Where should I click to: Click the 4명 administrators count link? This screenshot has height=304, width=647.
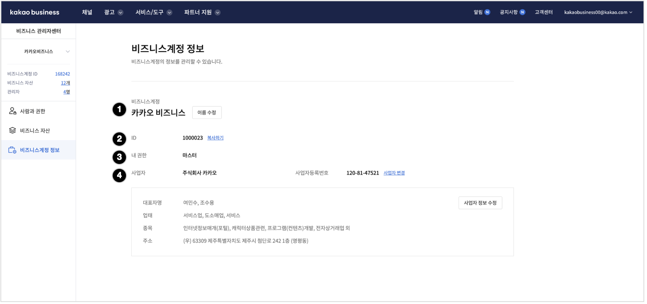[x=67, y=92]
